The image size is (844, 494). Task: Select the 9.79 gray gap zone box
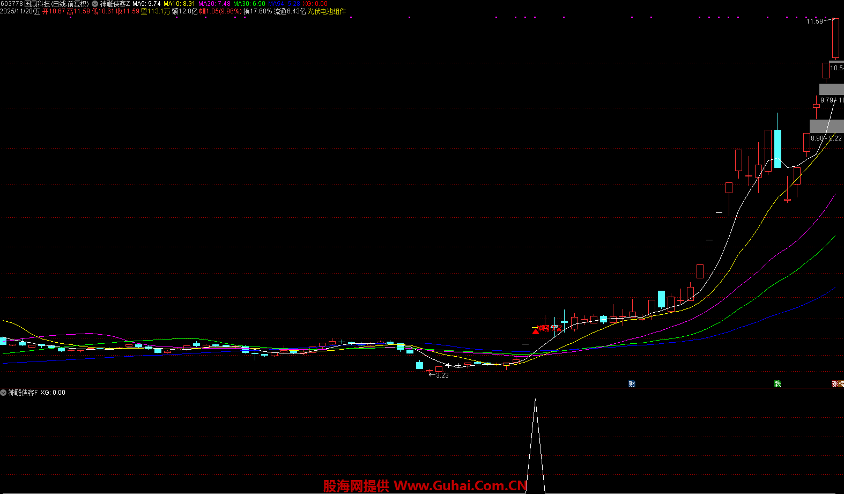(x=831, y=90)
